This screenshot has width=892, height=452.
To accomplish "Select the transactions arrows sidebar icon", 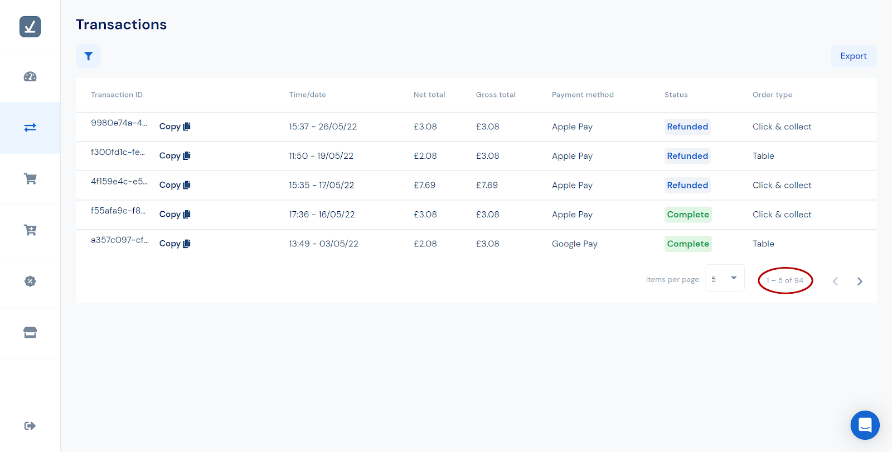I will (x=30, y=128).
